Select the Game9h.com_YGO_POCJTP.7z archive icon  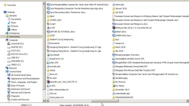point(48,82)
